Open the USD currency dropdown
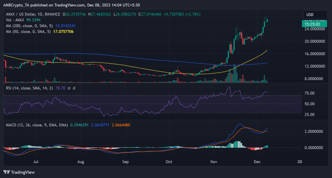This screenshot has width=332, height=178. pos(311,15)
